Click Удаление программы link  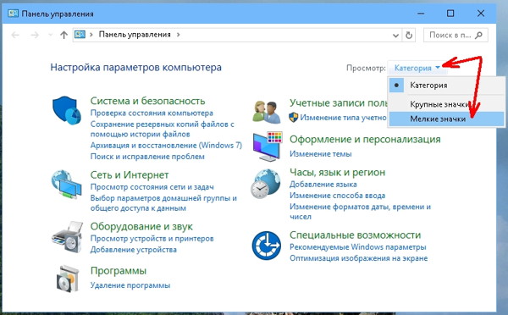pos(130,285)
